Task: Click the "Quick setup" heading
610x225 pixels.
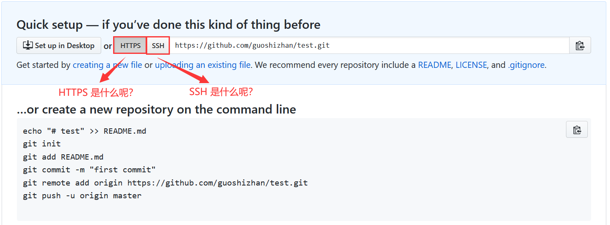Action: click(168, 25)
